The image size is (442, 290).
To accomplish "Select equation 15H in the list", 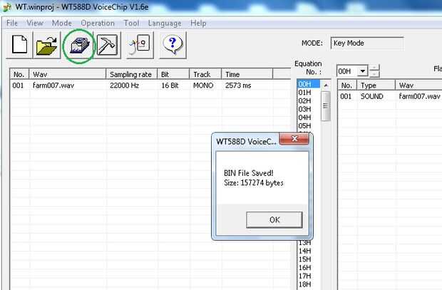I will click(x=309, y=259).
